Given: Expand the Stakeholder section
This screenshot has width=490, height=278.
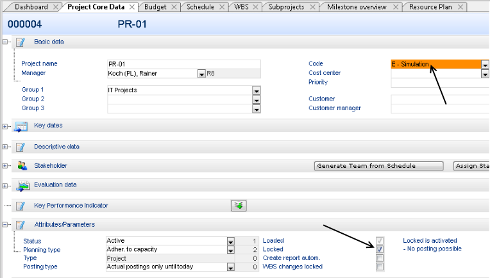Looking at the screenshot, I should (x=5, y=166).
